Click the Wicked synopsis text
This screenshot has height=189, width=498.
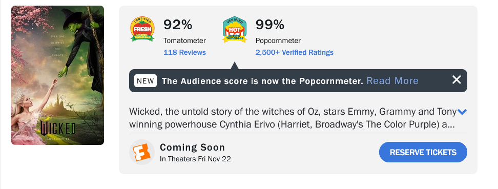coord(292,118)
